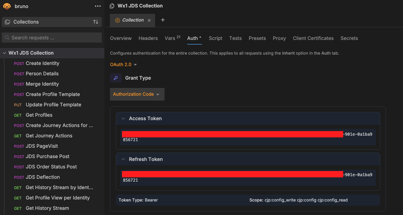This screenshot has height=215, width=403.
Task: Open the Create Profile Template request
Action: pos(52,94)
